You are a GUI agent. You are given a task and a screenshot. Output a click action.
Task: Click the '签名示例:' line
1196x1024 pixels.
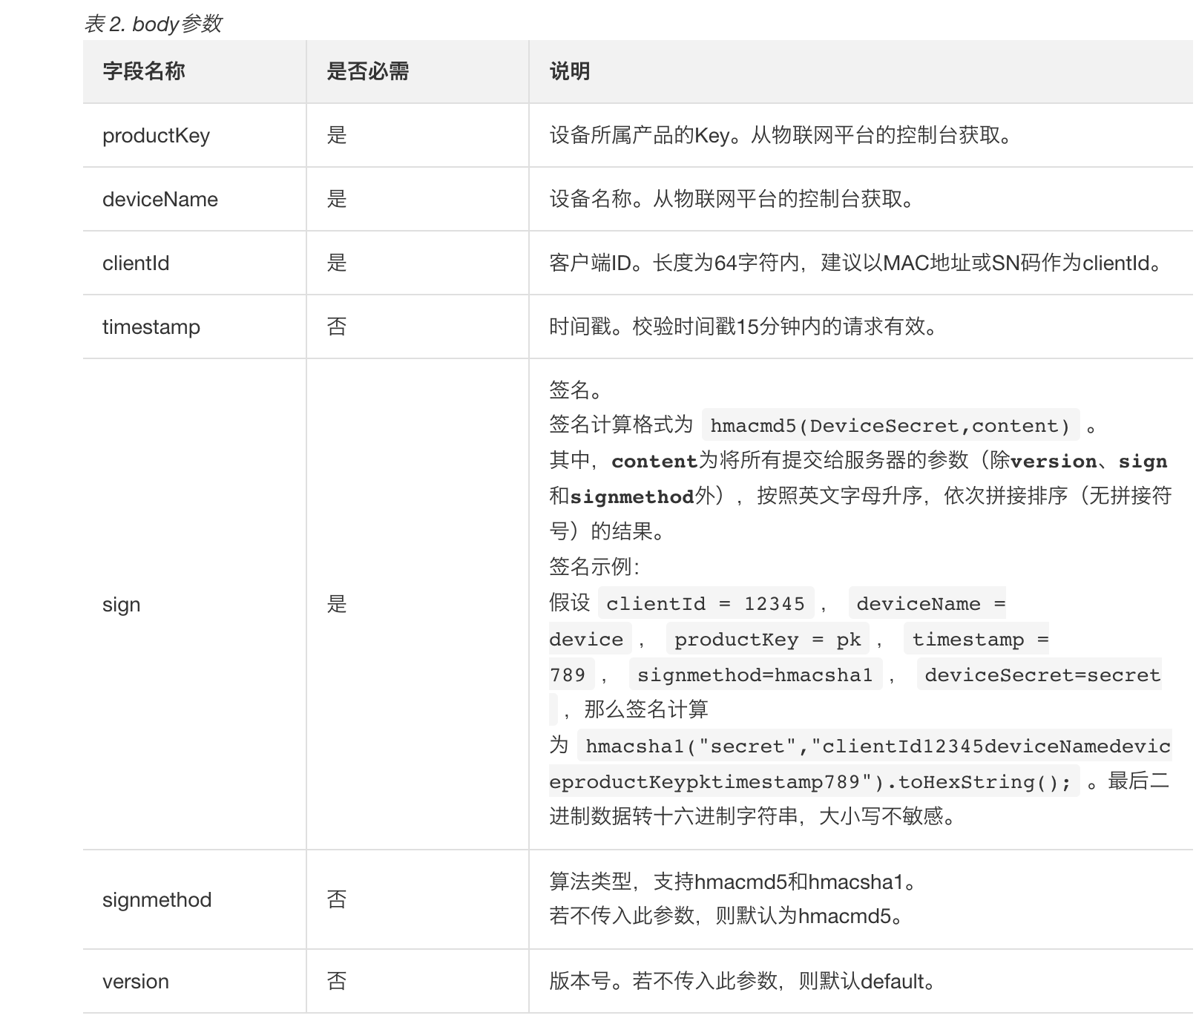click(594, 567)
